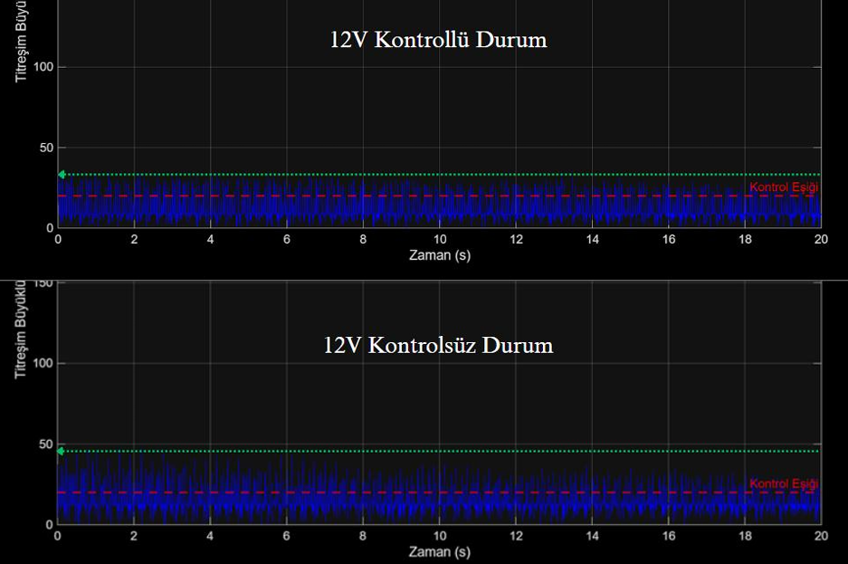Screen dimensions: 848x564
Task: Click the 6 x-axis tick in the bottom plot
Action: pyautogui.click(x=287, y=536)
